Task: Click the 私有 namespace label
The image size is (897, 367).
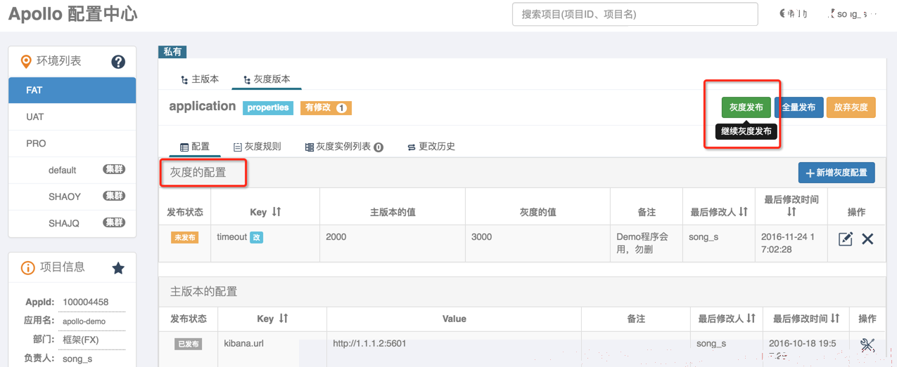Action: 172,52
